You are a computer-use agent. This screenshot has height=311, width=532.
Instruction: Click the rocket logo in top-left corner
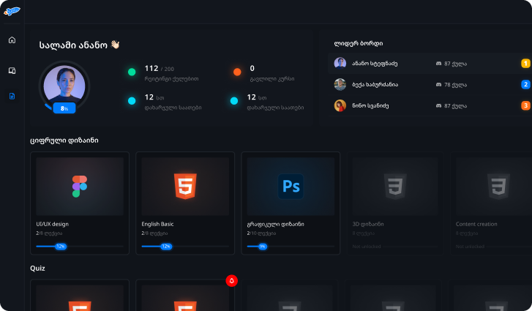[12, 11]
